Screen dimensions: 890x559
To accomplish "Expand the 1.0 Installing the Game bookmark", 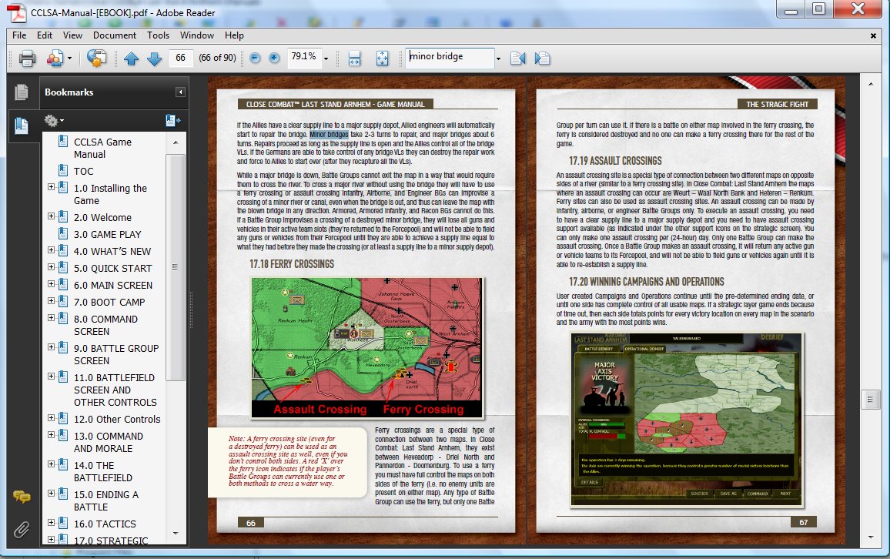I will pos(51,186).
